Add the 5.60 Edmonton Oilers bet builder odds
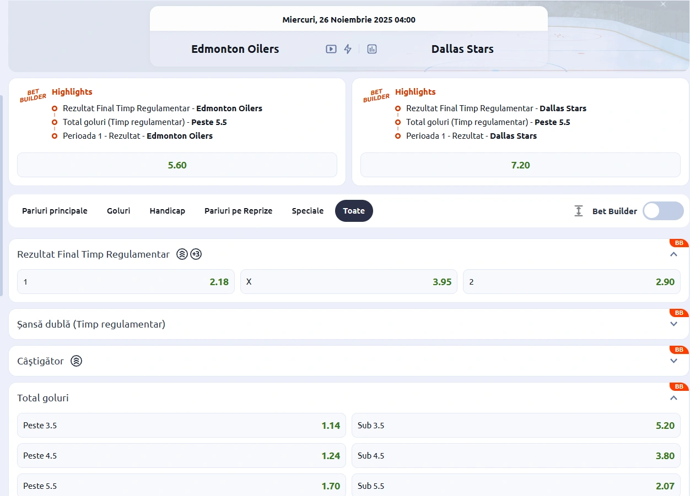The image size is (690, 496). [177, 165]
